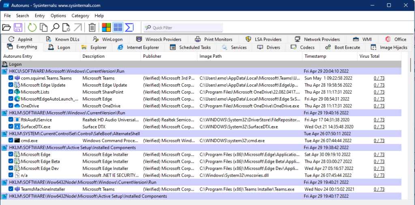Screen dimensions: 415x205
Task: Sort by the Timestamp column header
Action: point(315,56)
